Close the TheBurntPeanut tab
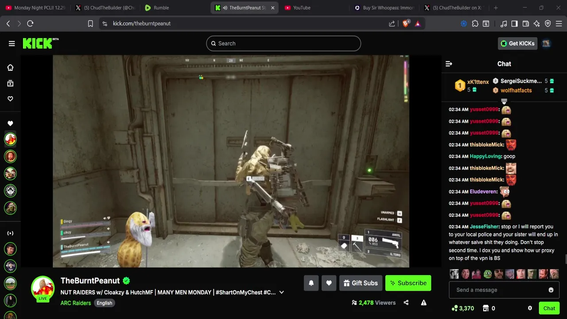This screenshot has height=319, width=567. 272,8
